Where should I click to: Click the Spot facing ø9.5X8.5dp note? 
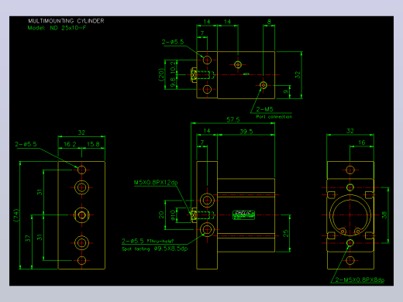point(155,249)
